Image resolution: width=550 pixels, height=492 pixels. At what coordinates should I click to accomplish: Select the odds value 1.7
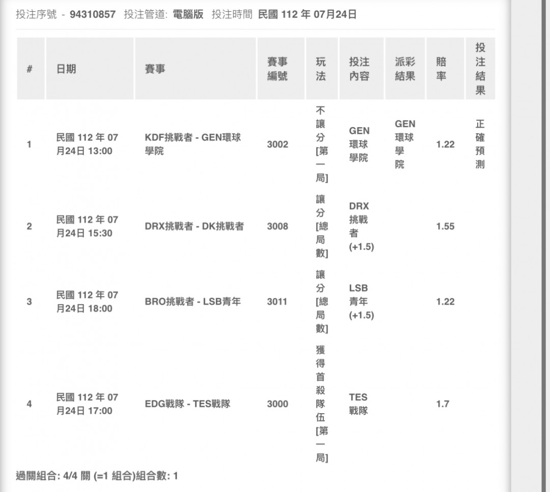[x=443, y=404]
